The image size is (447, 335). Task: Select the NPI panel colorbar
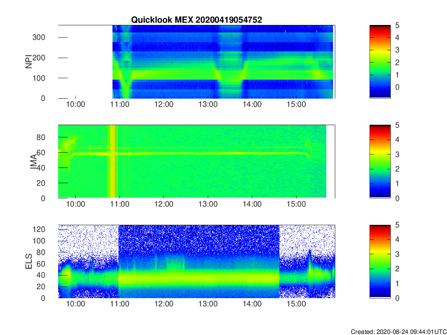coord(380,62)
